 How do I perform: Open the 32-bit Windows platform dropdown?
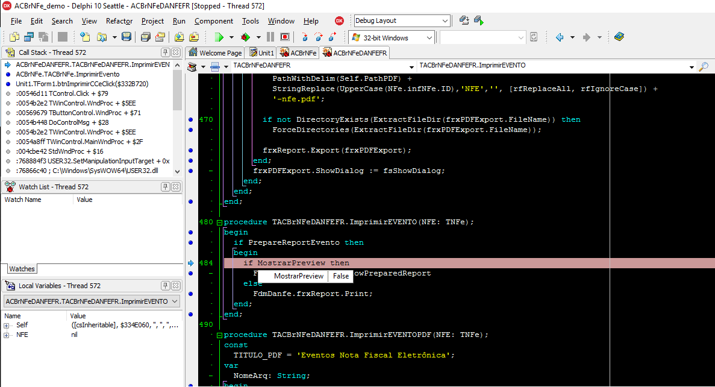[429, 37]
